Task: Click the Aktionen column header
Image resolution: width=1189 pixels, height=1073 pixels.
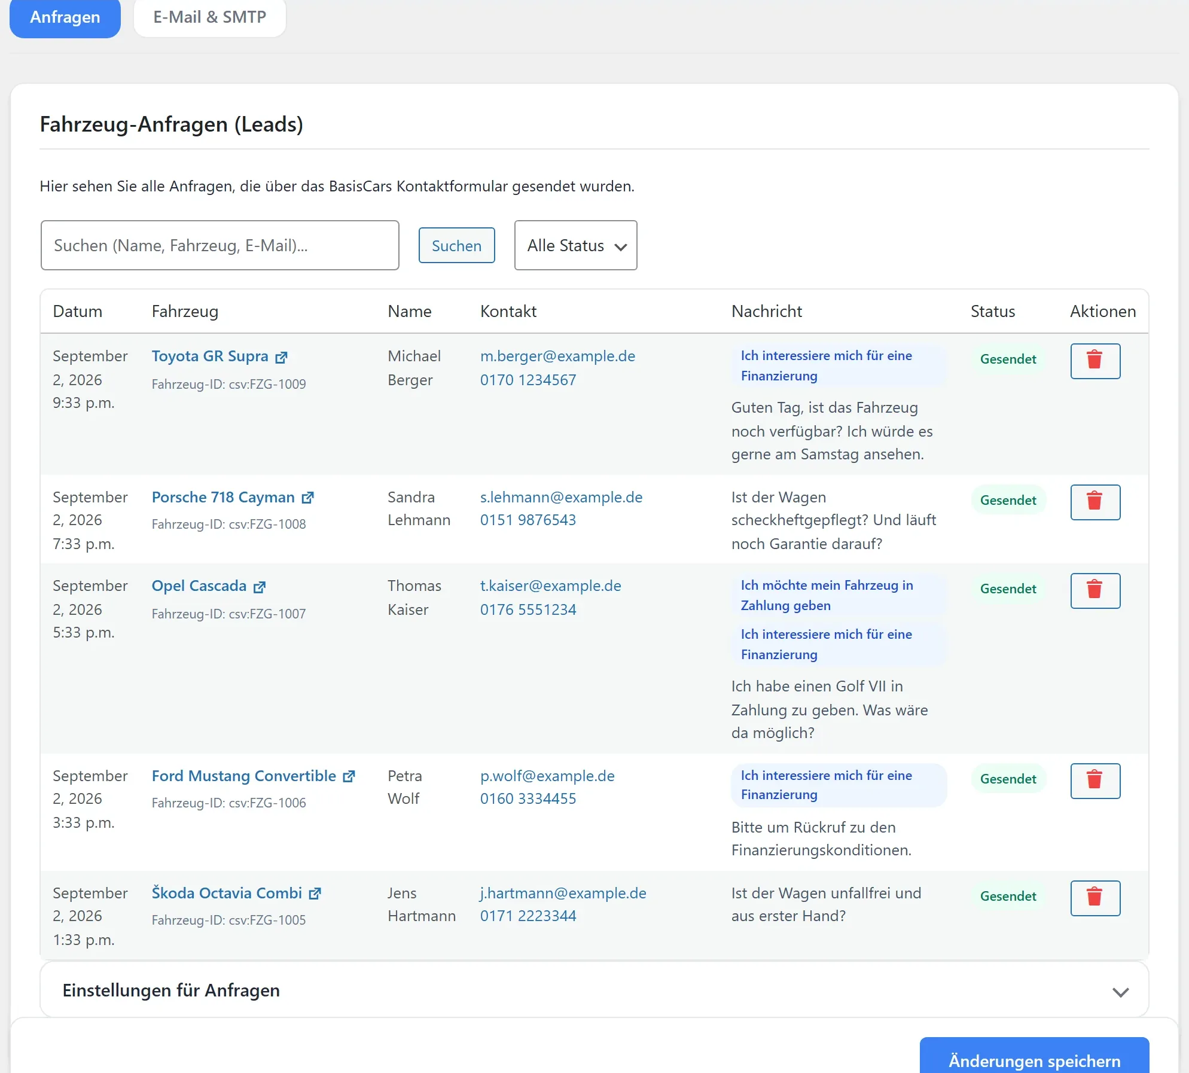Action: click(1102, 311)
